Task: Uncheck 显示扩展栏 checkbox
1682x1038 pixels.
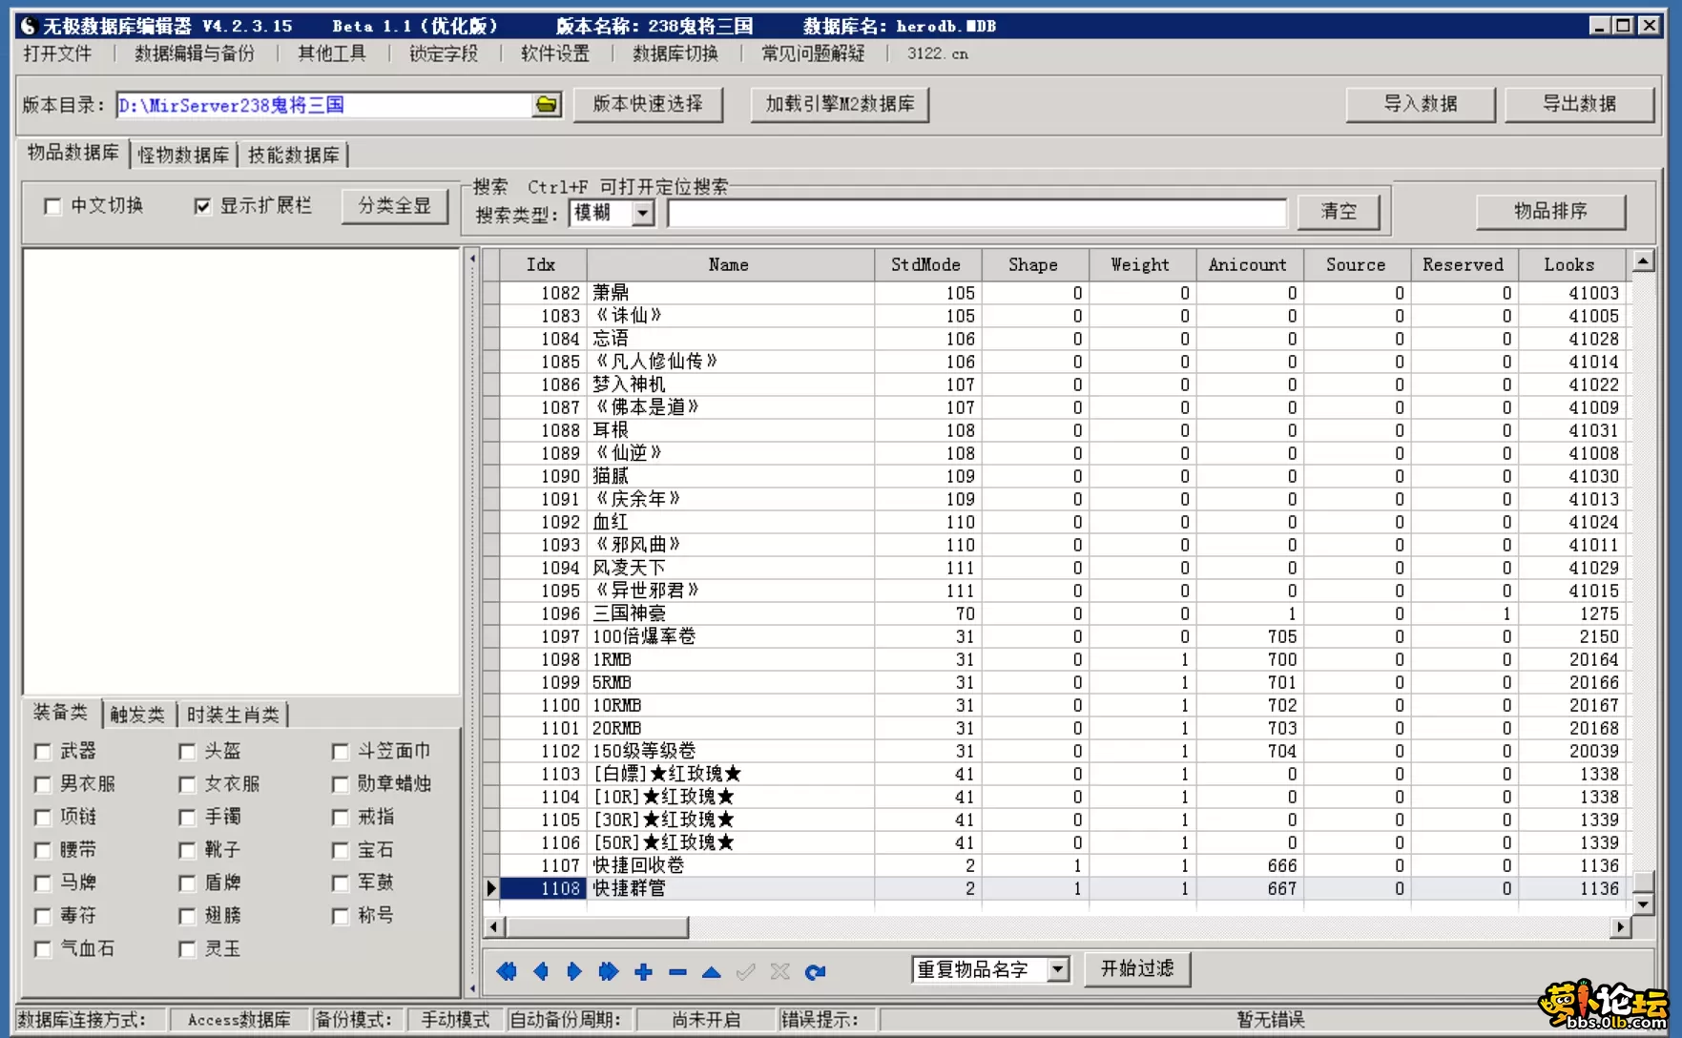Action: 202,206
